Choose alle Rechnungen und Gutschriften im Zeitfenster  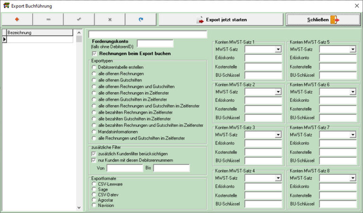tap(94, 138)
